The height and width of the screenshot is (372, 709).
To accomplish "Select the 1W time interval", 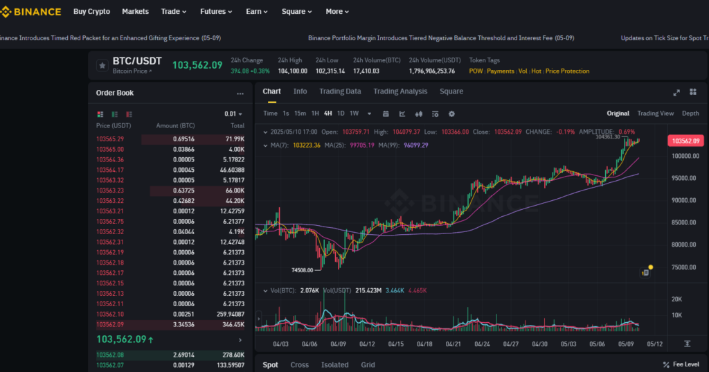I will [354, 114].
